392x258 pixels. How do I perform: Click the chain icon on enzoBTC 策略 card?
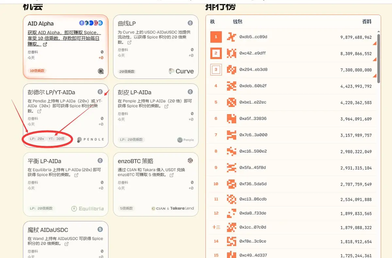(x=190, y=161)
